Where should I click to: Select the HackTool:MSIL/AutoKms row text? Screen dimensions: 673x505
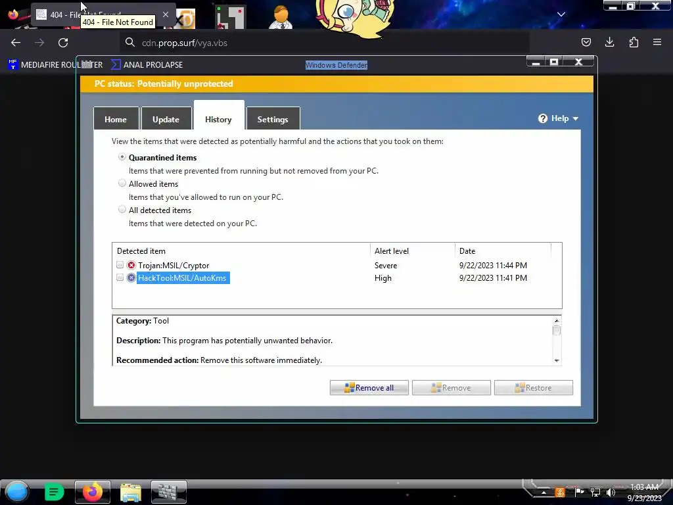click(183, 278)
